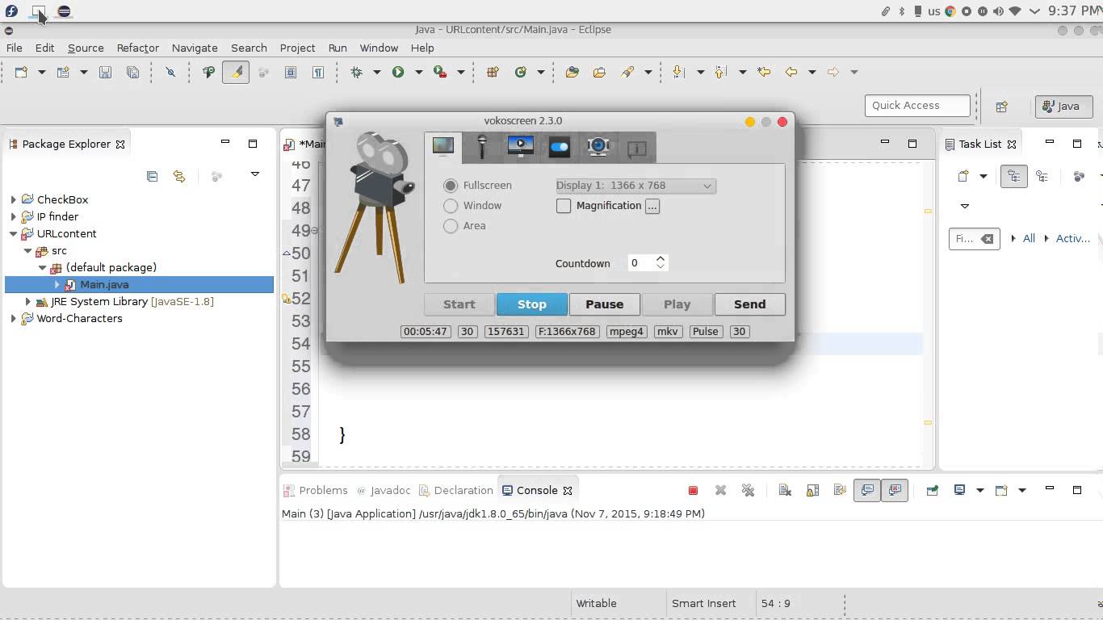Click the Fedora logo in the top panel
The width and height of the screenshot is (1103, 620).
[x=11, y=11]
